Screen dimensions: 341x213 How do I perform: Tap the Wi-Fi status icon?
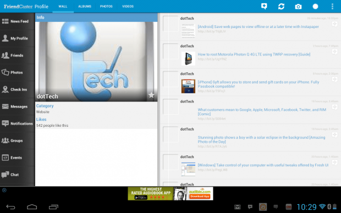(x=322, y=206)
